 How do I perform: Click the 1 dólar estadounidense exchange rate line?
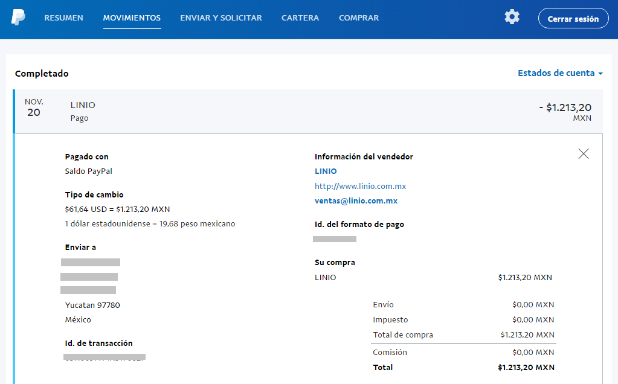pos(150,224)
